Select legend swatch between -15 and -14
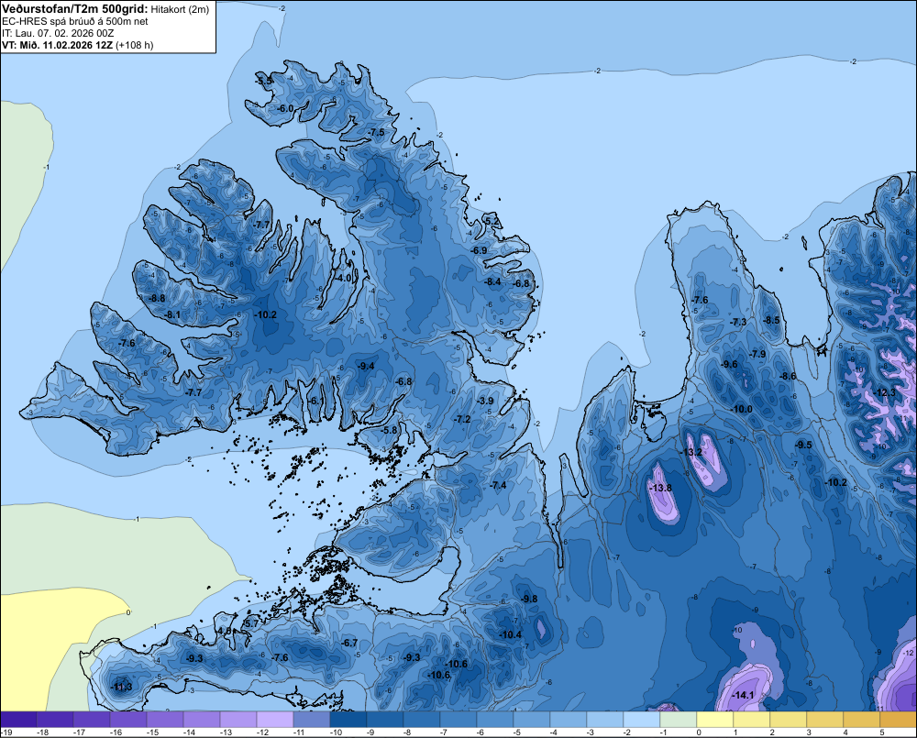The image size is (917, 738). (165, 720)
